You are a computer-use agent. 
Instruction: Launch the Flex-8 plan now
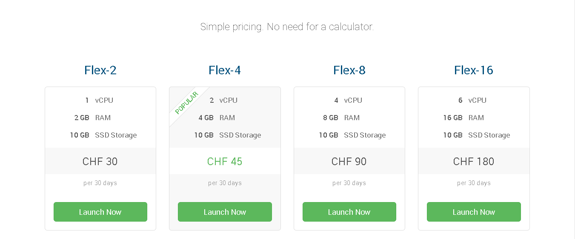click(x=349, y=212)
